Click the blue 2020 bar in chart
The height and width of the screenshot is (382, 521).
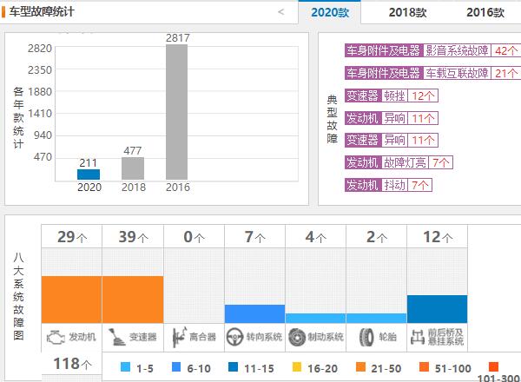pyautogui.click(x=89, y=175)
